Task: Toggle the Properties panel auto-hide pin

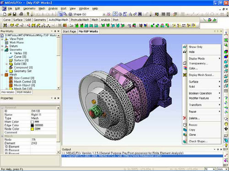Action: click(55, 98)
